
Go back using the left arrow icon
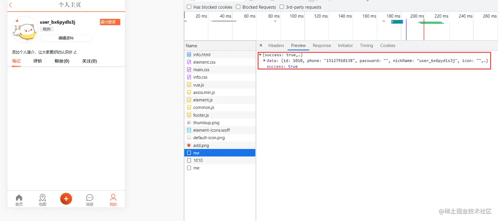point(11,5)
